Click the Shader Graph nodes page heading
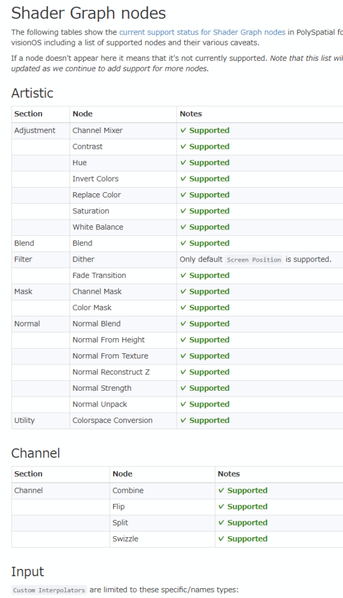343x598 pixels. click(x=89, y=13)
